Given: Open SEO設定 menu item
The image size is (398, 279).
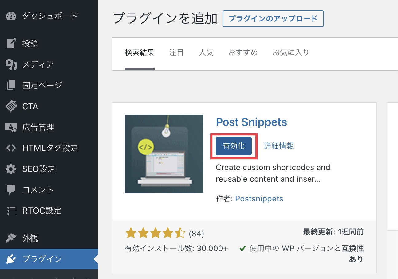Looking at the screenshot, I should [49, 169].
